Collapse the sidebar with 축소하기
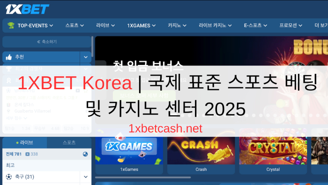328x185 pixels. (x=47, y=42)
